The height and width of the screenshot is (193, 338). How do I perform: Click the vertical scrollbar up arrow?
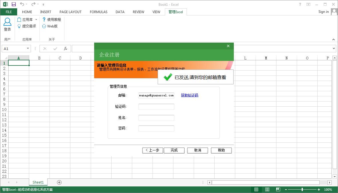(x=335, y=58)
